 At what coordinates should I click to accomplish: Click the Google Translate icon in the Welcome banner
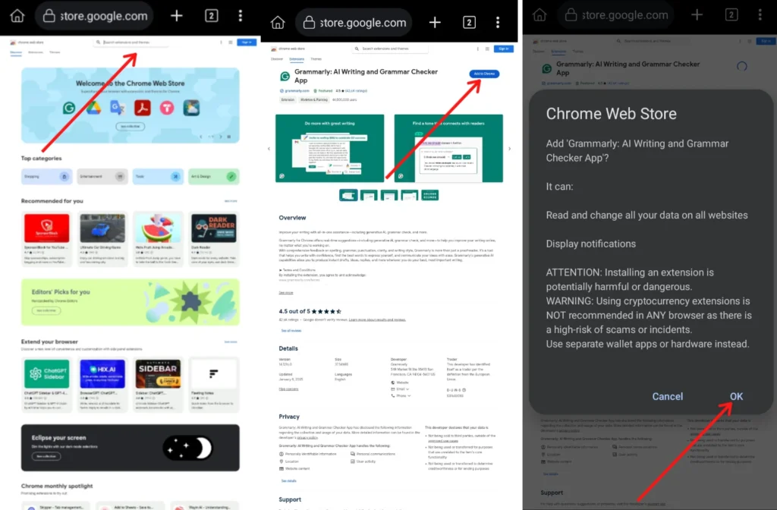coord(118,108)
